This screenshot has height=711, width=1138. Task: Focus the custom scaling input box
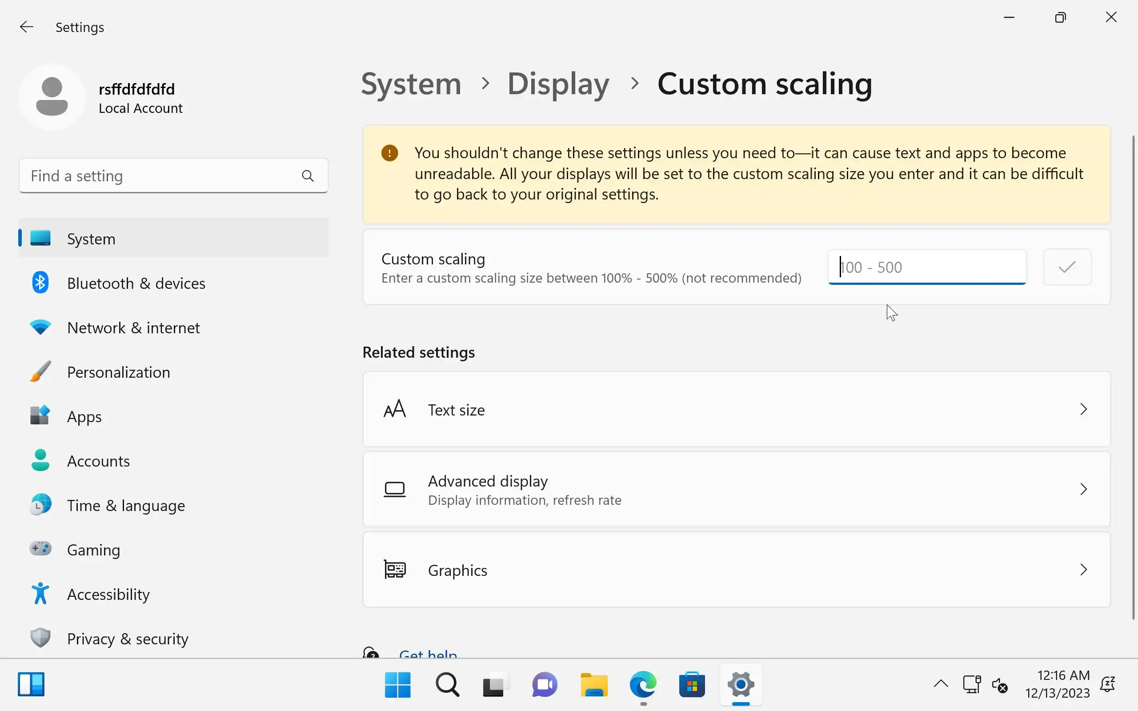click(x=926, y=267)
